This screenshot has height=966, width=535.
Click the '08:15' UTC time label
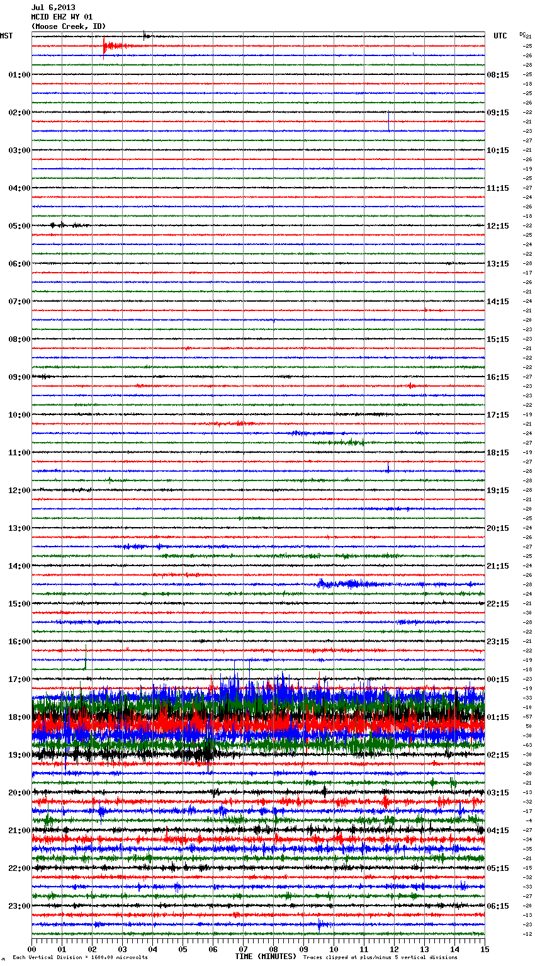498,75
